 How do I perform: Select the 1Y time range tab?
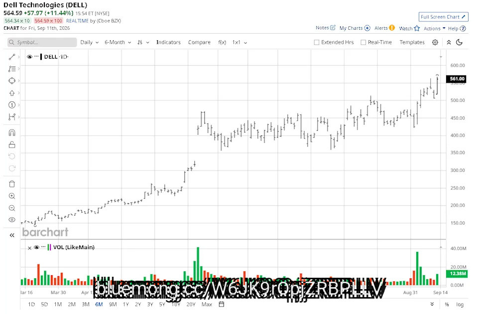click(125, 304)
